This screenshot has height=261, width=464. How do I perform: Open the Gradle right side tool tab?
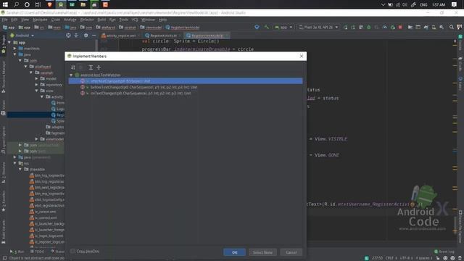point(460,64)
